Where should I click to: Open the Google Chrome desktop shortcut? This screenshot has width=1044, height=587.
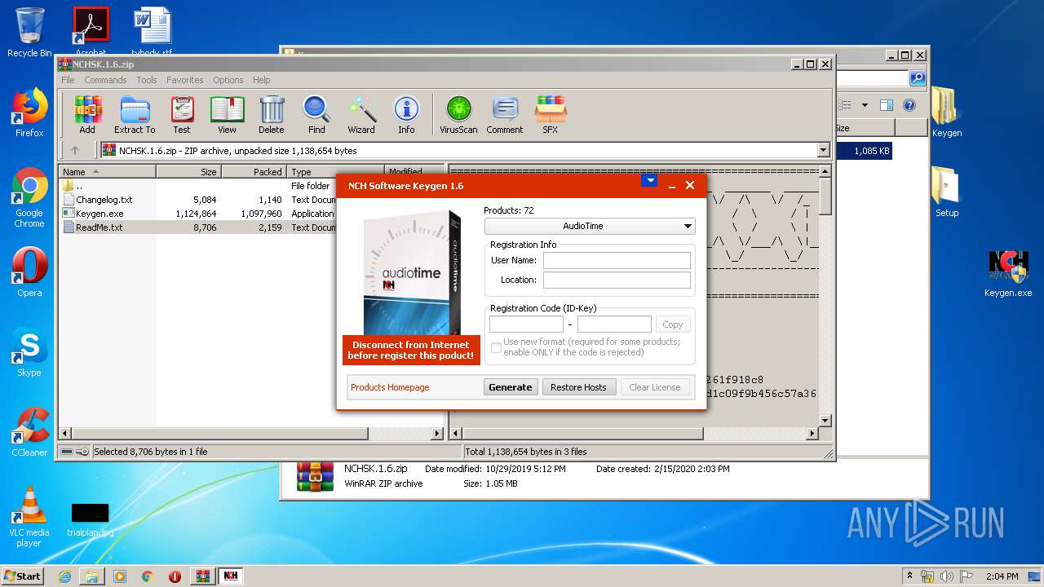[29, 197]
